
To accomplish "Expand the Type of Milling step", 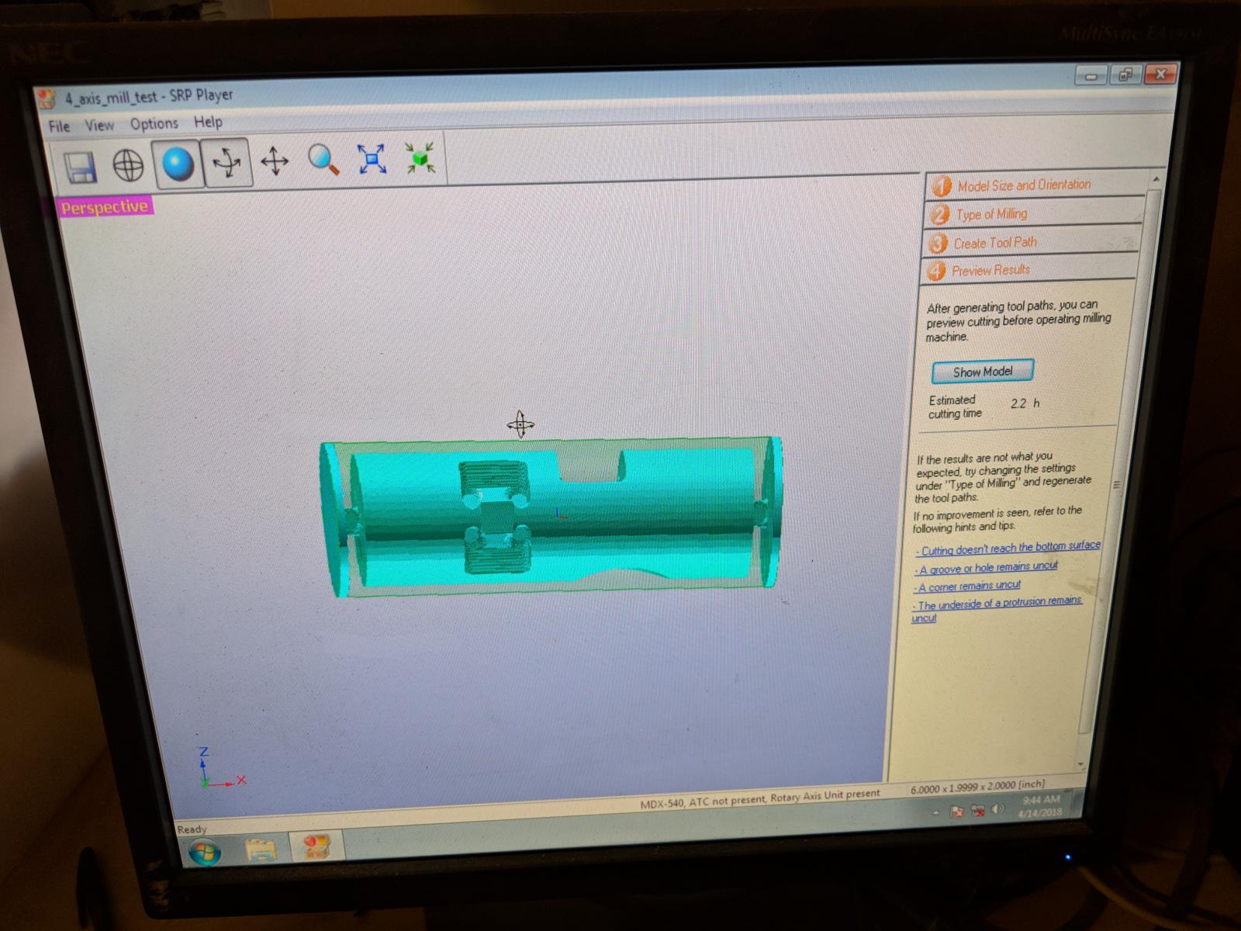I will [991, 214].
